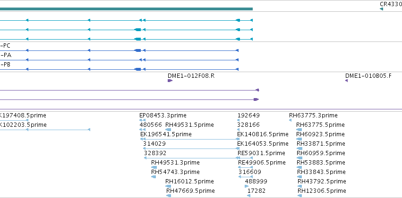Click the 314029 spliced alignment line
Image resolution: width=402 pixels, height=198 pixels.
click(191, 148)
